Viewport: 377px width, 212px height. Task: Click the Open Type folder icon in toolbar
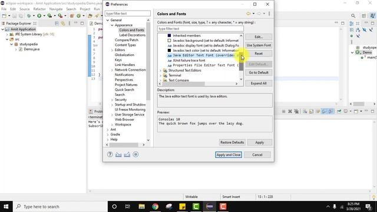[90, 16]
